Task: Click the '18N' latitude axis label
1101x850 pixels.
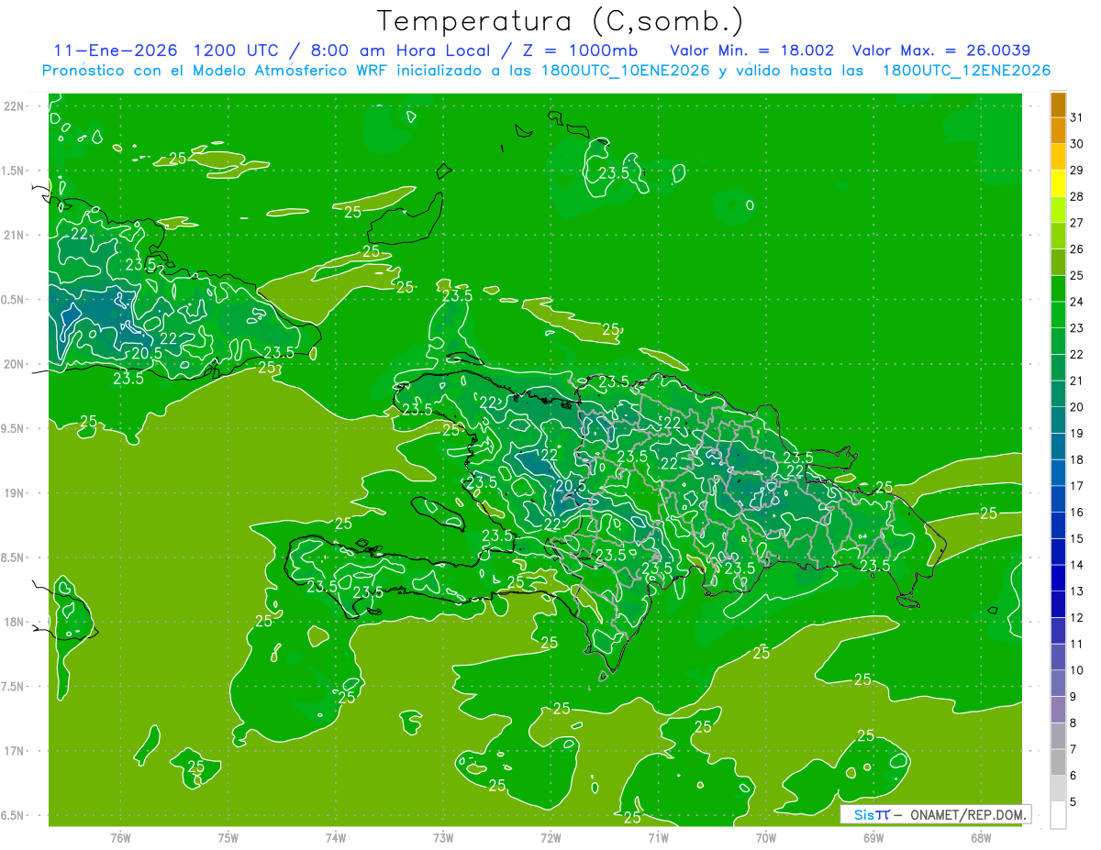Action: pyautogui.click(x=16, y=622)
